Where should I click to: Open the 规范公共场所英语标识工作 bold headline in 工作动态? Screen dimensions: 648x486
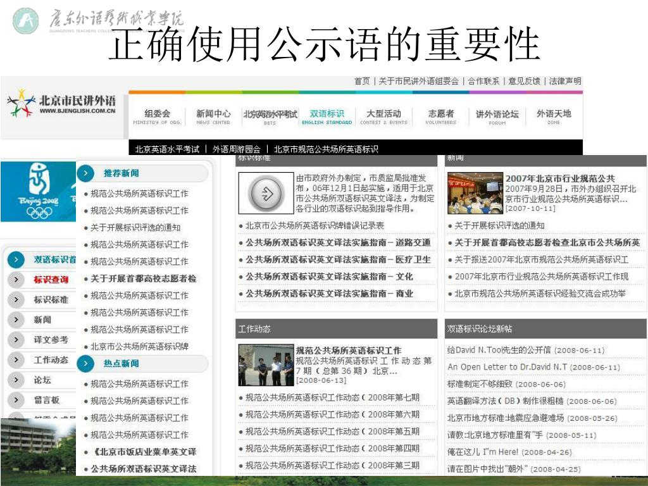[349, 351]
